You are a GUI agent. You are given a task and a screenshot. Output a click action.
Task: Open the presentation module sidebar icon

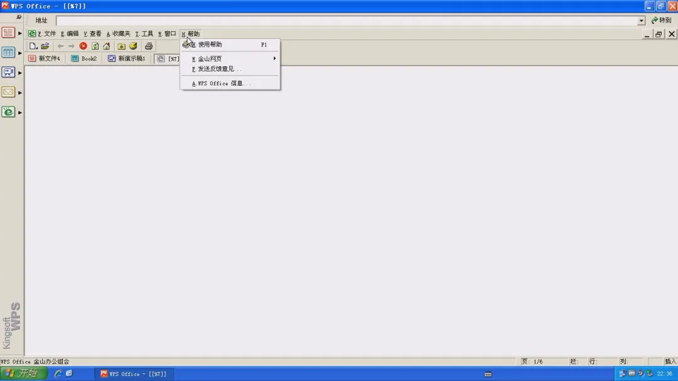pos(8,72)
